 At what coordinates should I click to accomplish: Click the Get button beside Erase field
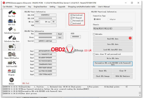pos(60,38)
